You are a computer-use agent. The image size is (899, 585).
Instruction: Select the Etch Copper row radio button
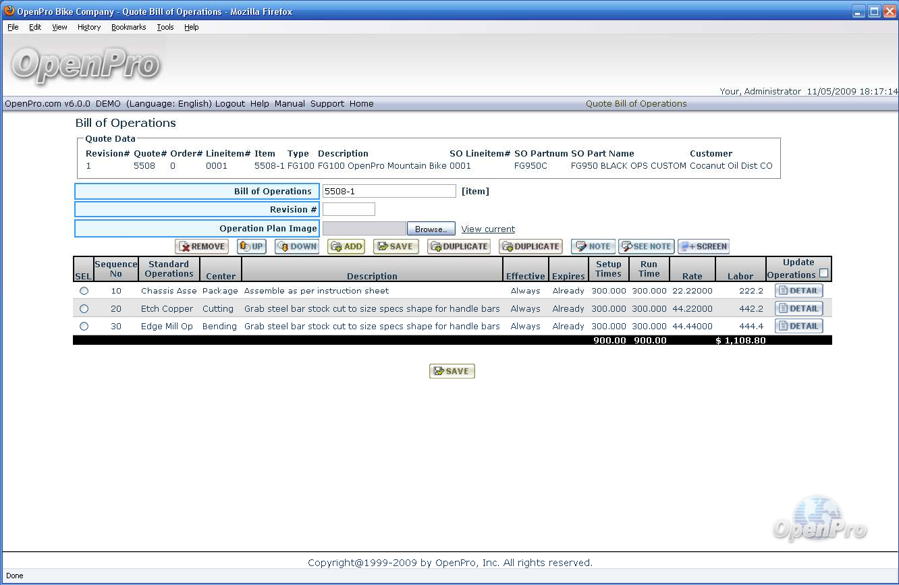point(84,308)
